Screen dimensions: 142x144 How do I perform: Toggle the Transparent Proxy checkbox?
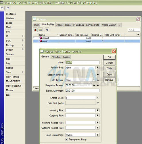tap(67, 139)
